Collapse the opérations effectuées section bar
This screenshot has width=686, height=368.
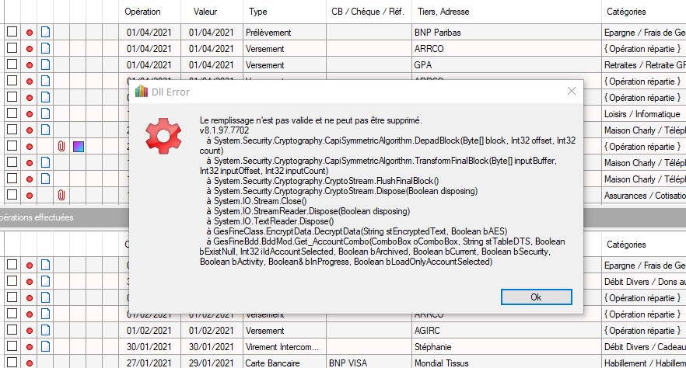pyautogui.click(x=39, y=217)
